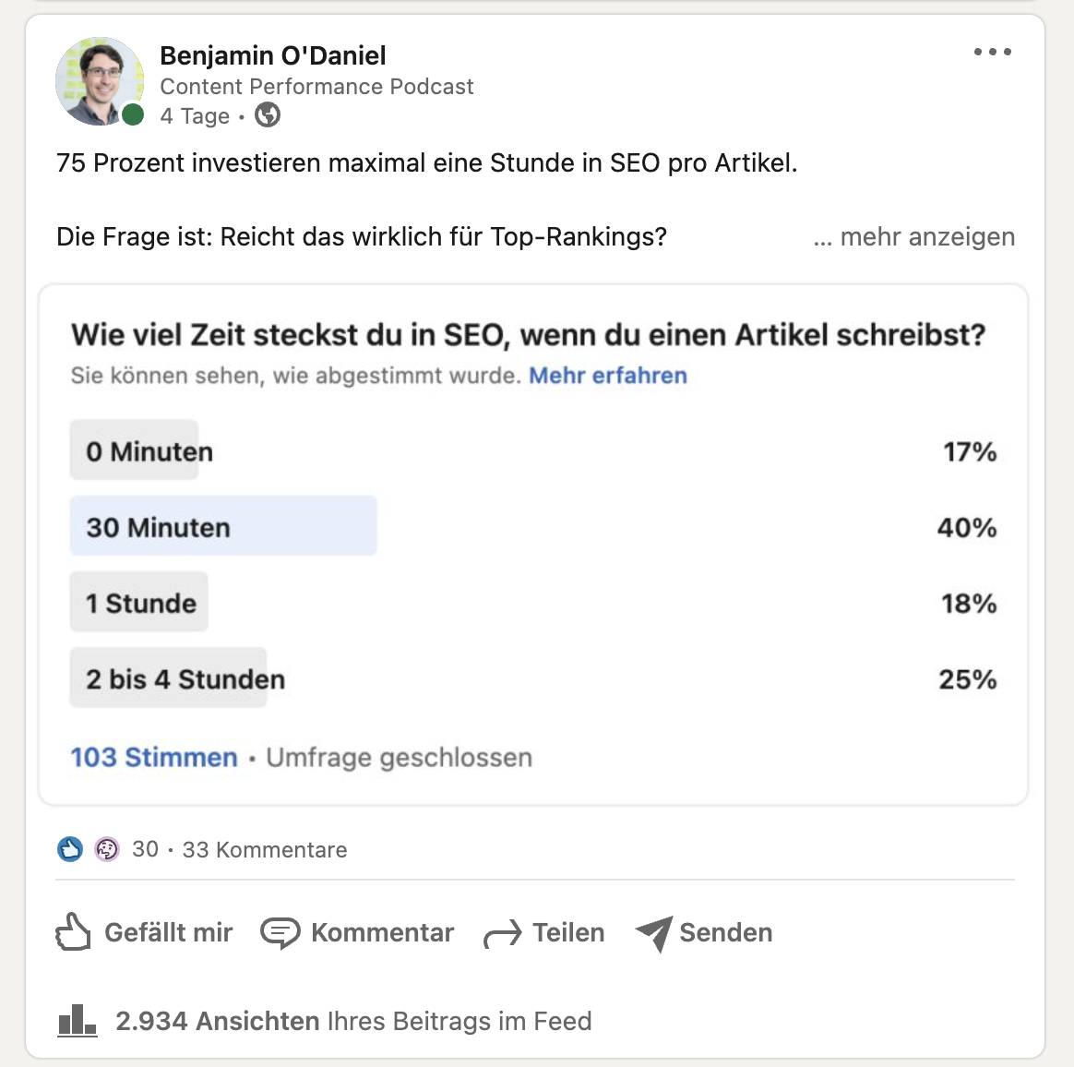1074x1067 pixels.
Task: Open the three-dot post options menu
Action: point(993,52)
